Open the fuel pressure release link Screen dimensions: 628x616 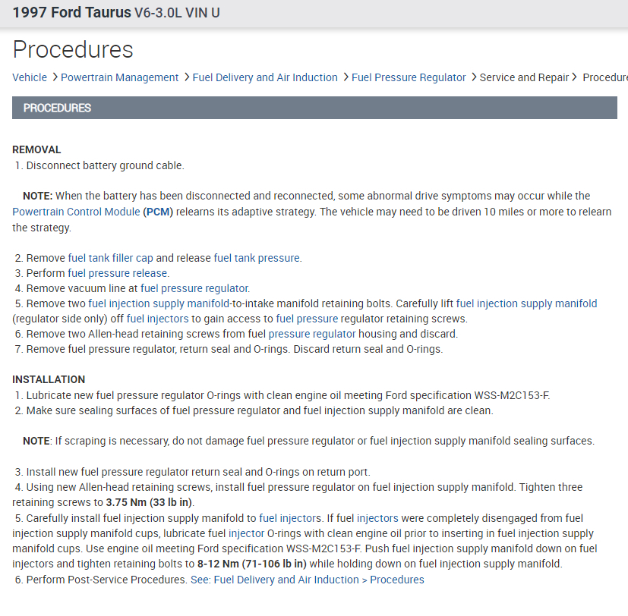[118, 273]
